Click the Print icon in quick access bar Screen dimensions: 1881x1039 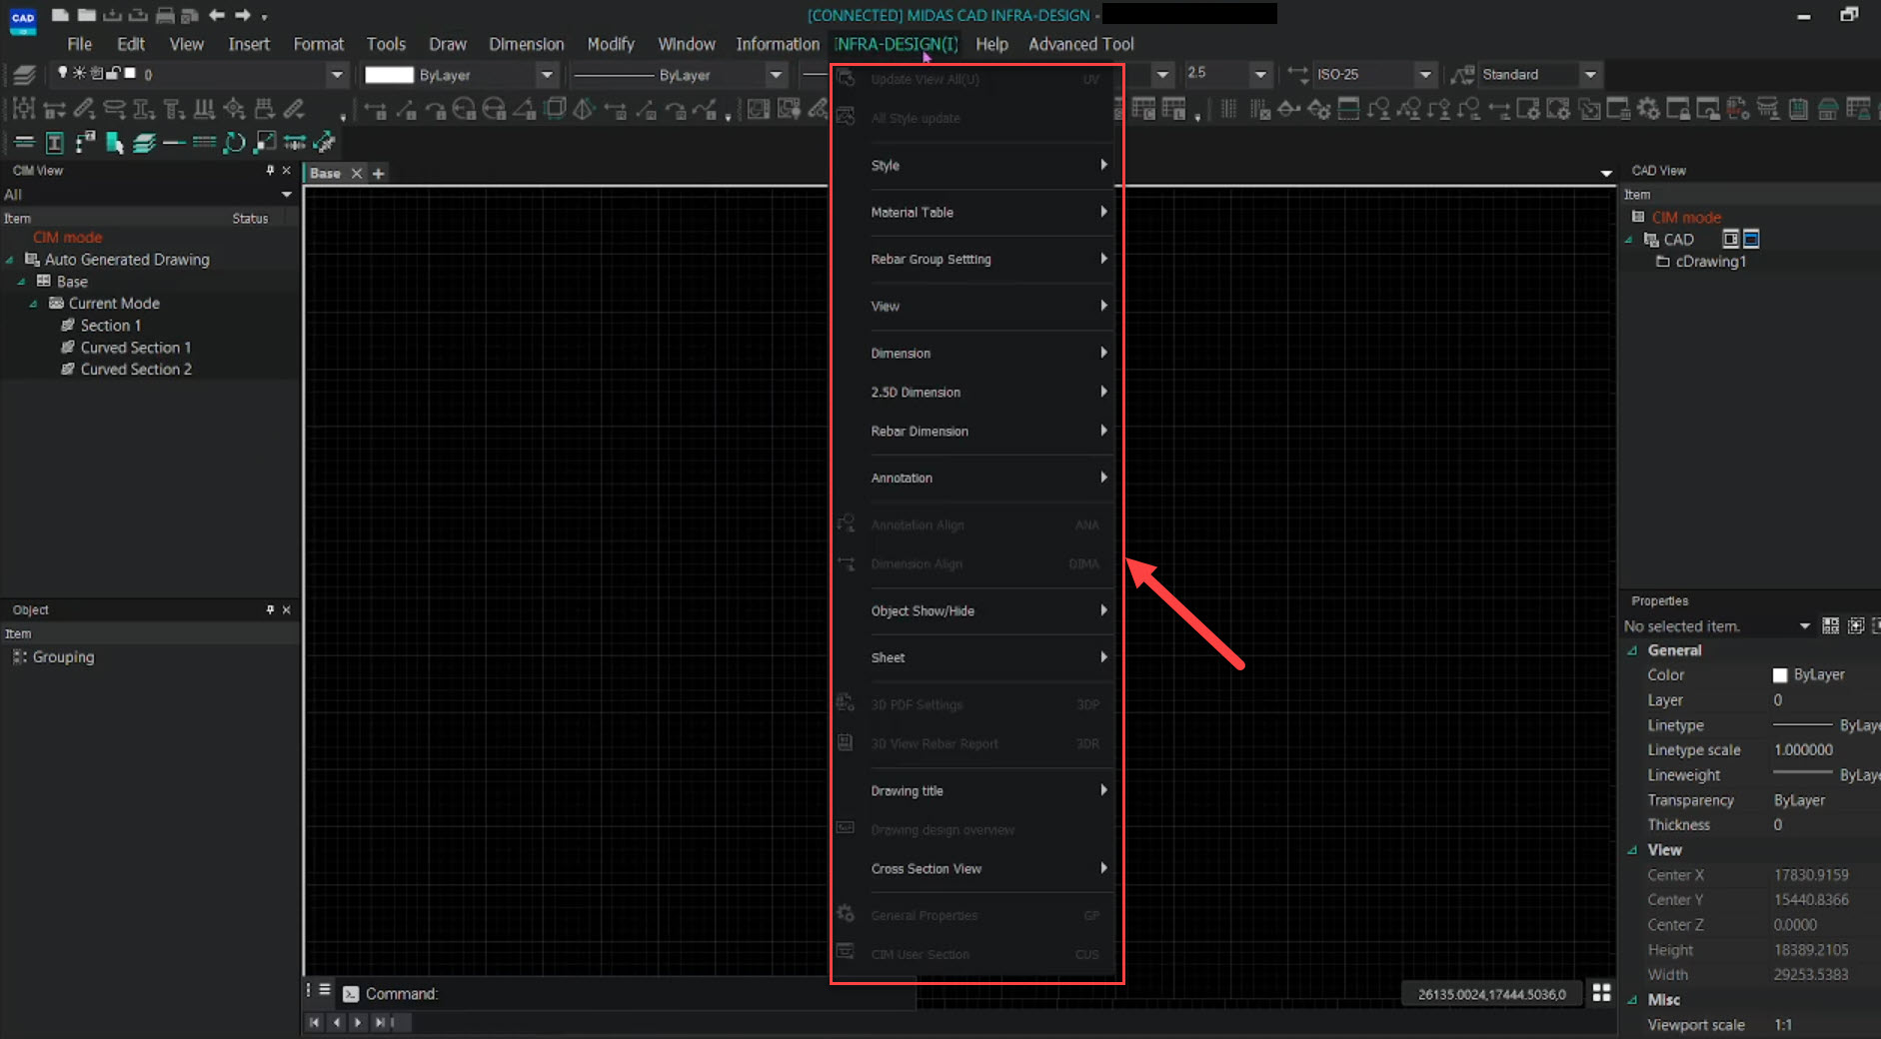click(164, 15)
